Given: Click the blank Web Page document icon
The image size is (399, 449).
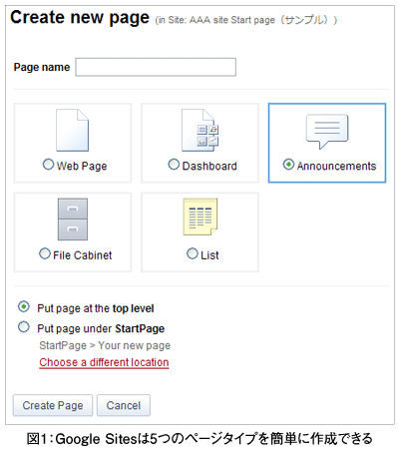Looking at the screenshot, I should click(x=73, y=131).
